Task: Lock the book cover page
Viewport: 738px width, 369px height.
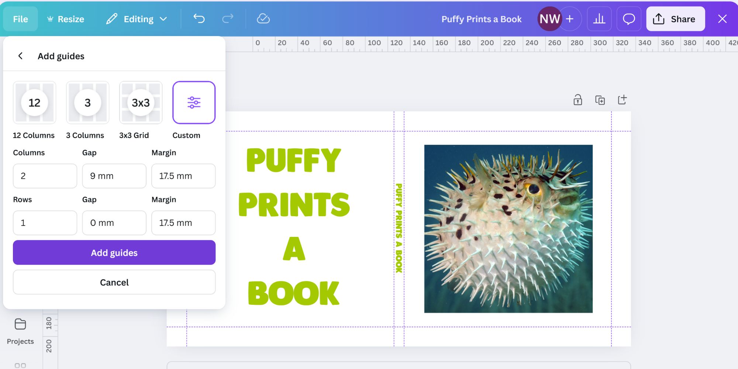Action: [x=578, y=100]
